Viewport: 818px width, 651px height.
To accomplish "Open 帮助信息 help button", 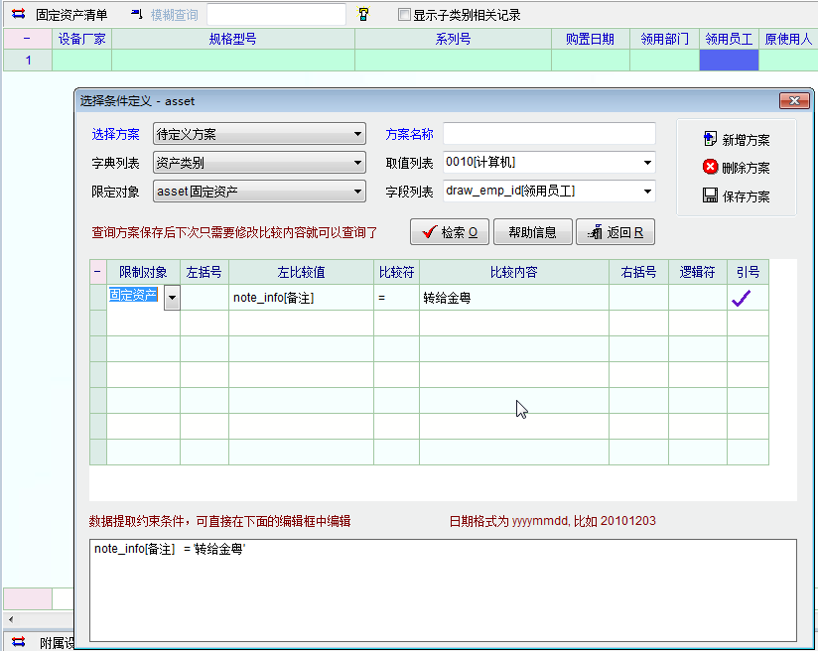I will click(x=532, y=232).
